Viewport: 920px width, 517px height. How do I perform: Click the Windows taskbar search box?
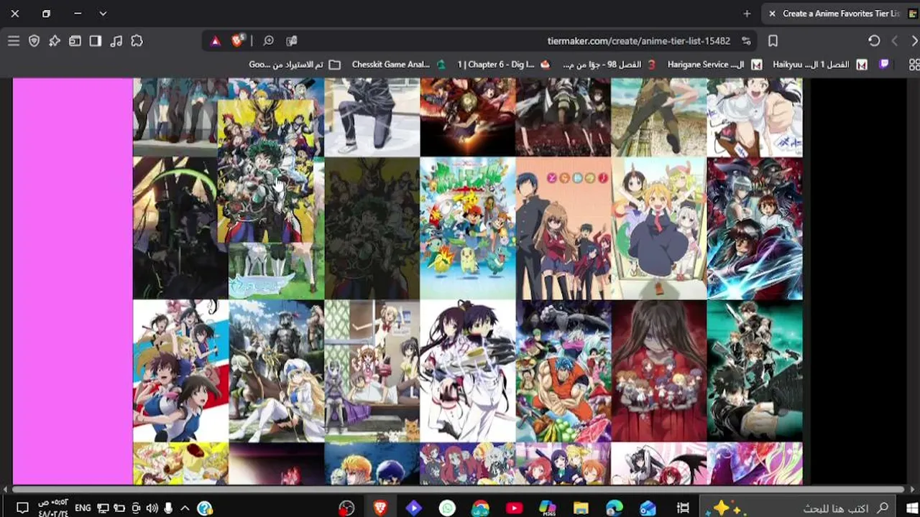coord(796,508)
